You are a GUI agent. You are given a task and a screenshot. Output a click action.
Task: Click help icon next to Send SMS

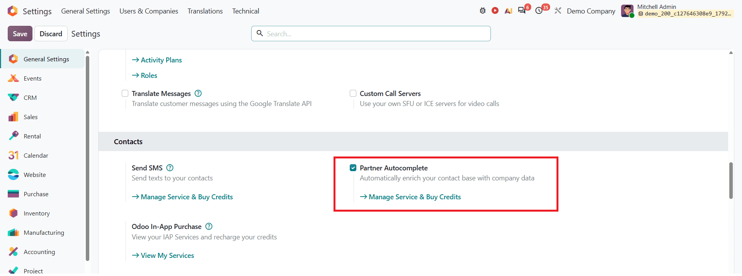pos(170,168)
